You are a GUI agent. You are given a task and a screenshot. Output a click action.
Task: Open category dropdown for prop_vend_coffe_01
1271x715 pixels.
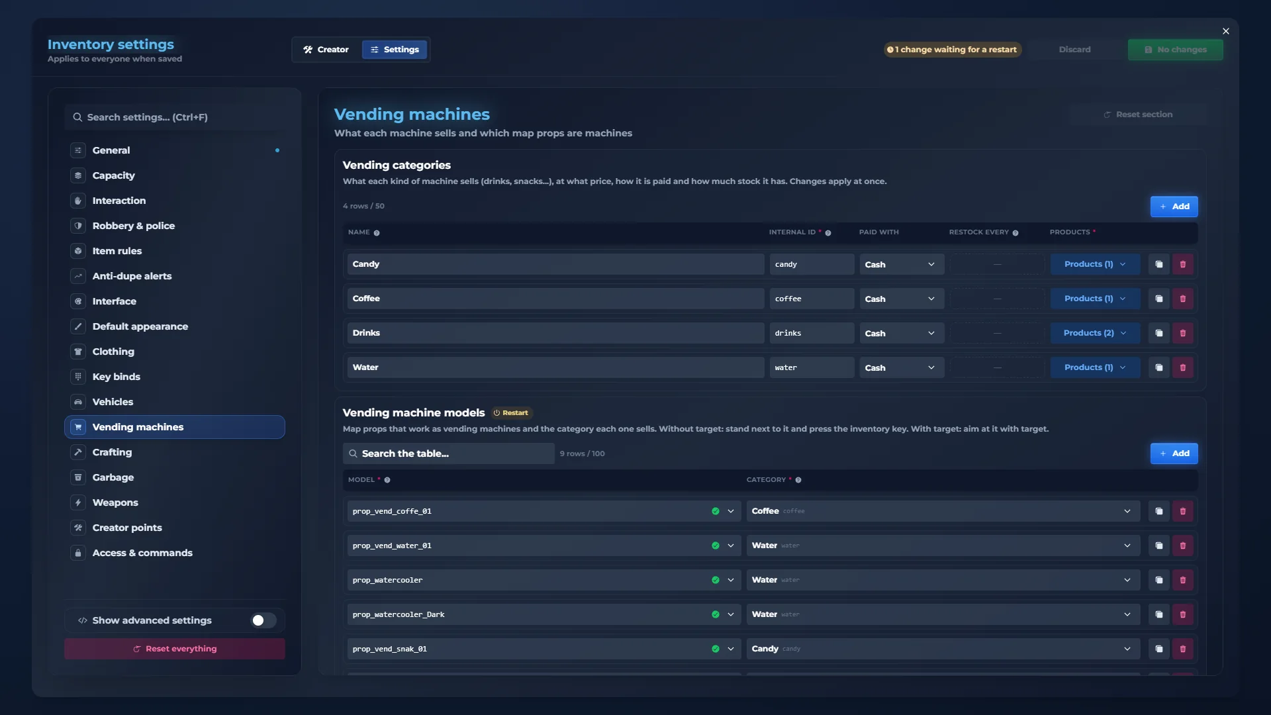(x=943, y=511)
